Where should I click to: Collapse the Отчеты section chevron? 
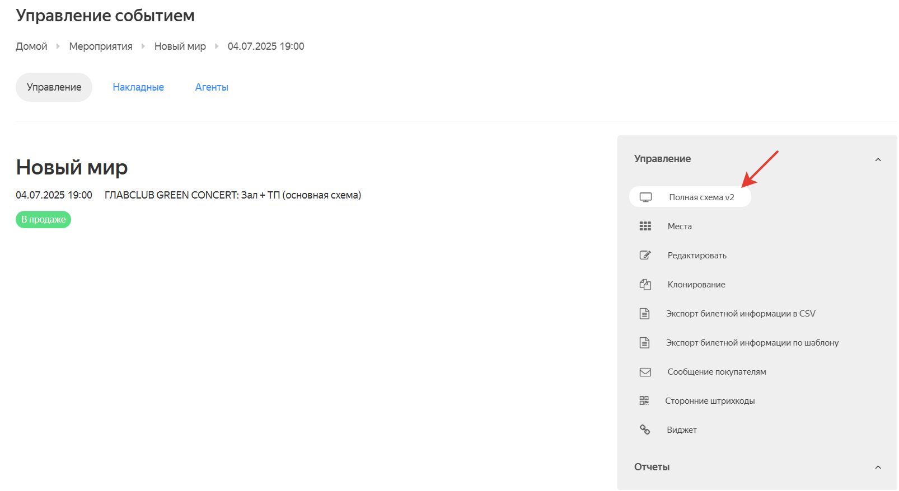[x=878, y=468]
